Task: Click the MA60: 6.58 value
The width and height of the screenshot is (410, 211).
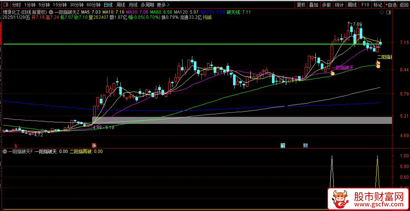Action: pos(161,12)
